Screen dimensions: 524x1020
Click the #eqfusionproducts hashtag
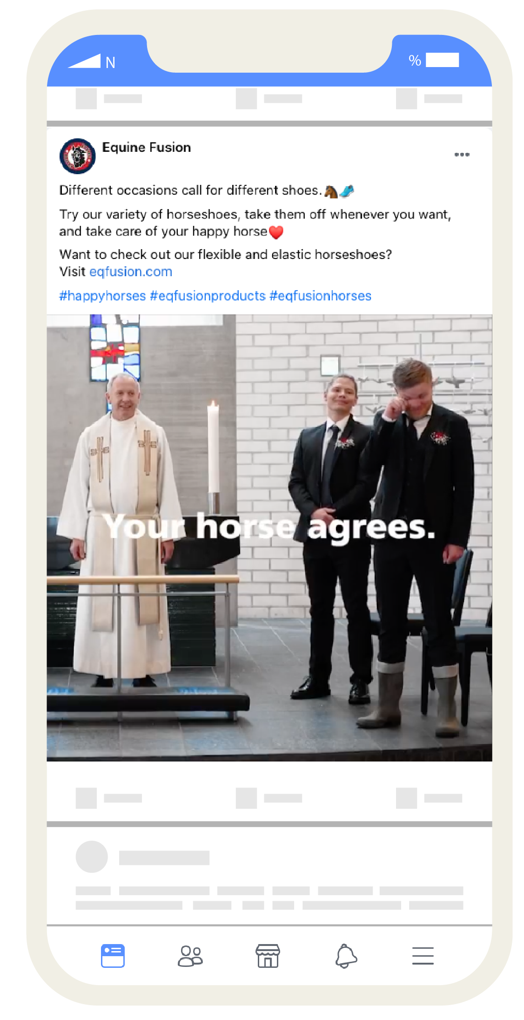click(208, 296)
